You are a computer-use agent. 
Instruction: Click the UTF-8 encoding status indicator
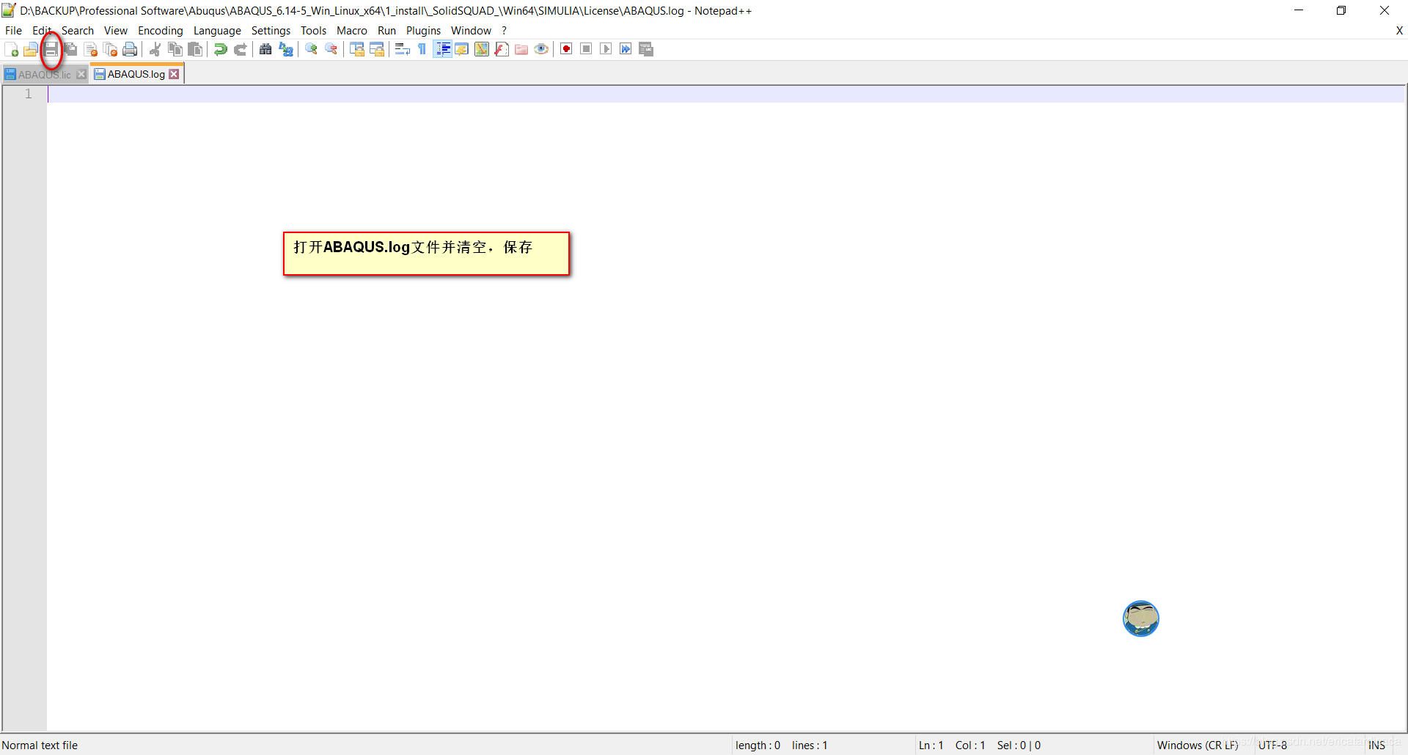(1273, 745)
